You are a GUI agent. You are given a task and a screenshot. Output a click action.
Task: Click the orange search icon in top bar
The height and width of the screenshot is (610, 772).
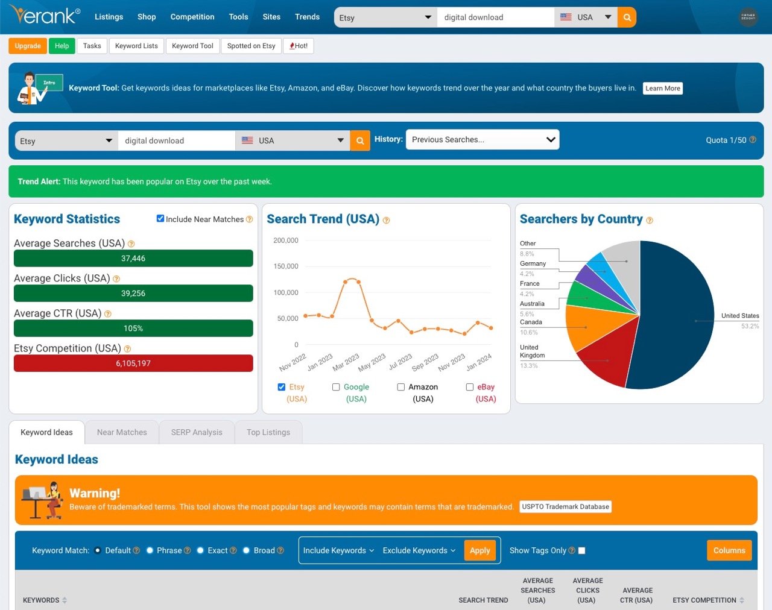coord(627,17)
